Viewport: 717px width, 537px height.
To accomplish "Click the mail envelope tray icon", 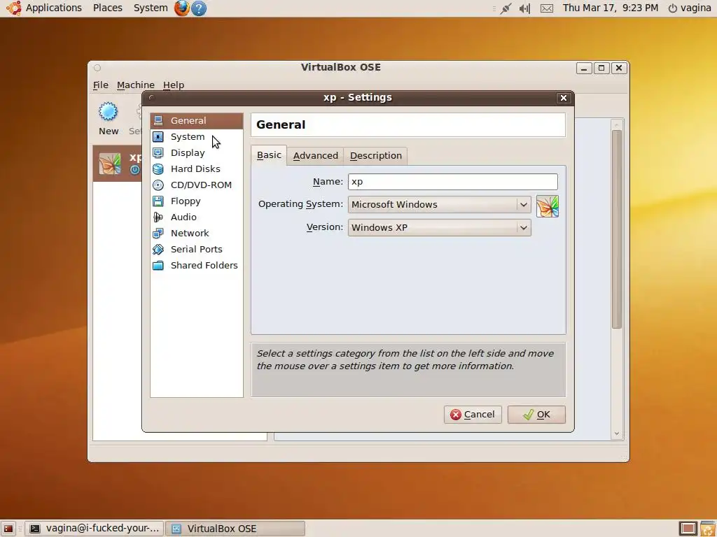I will coord(547,8).
